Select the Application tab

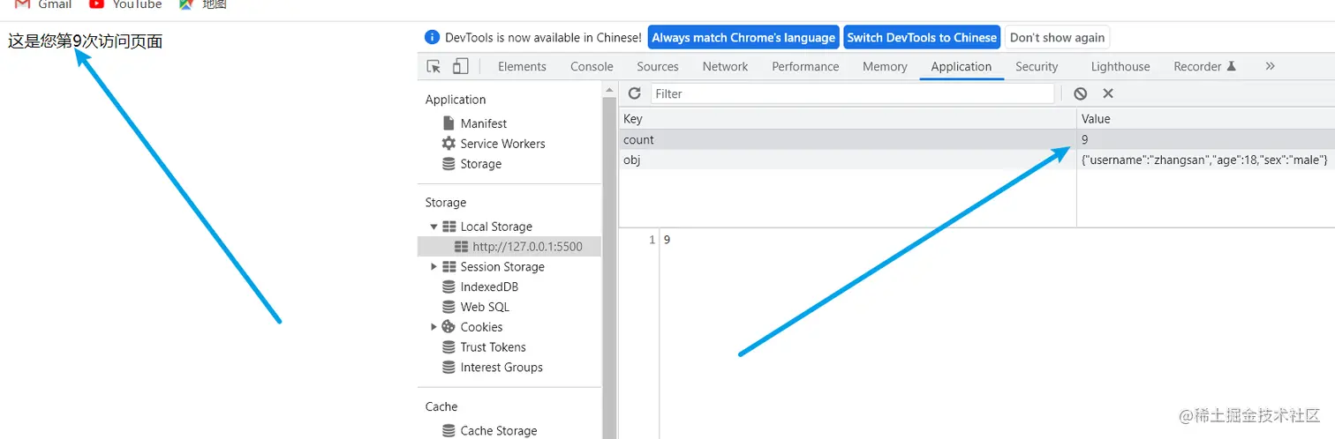961,67
